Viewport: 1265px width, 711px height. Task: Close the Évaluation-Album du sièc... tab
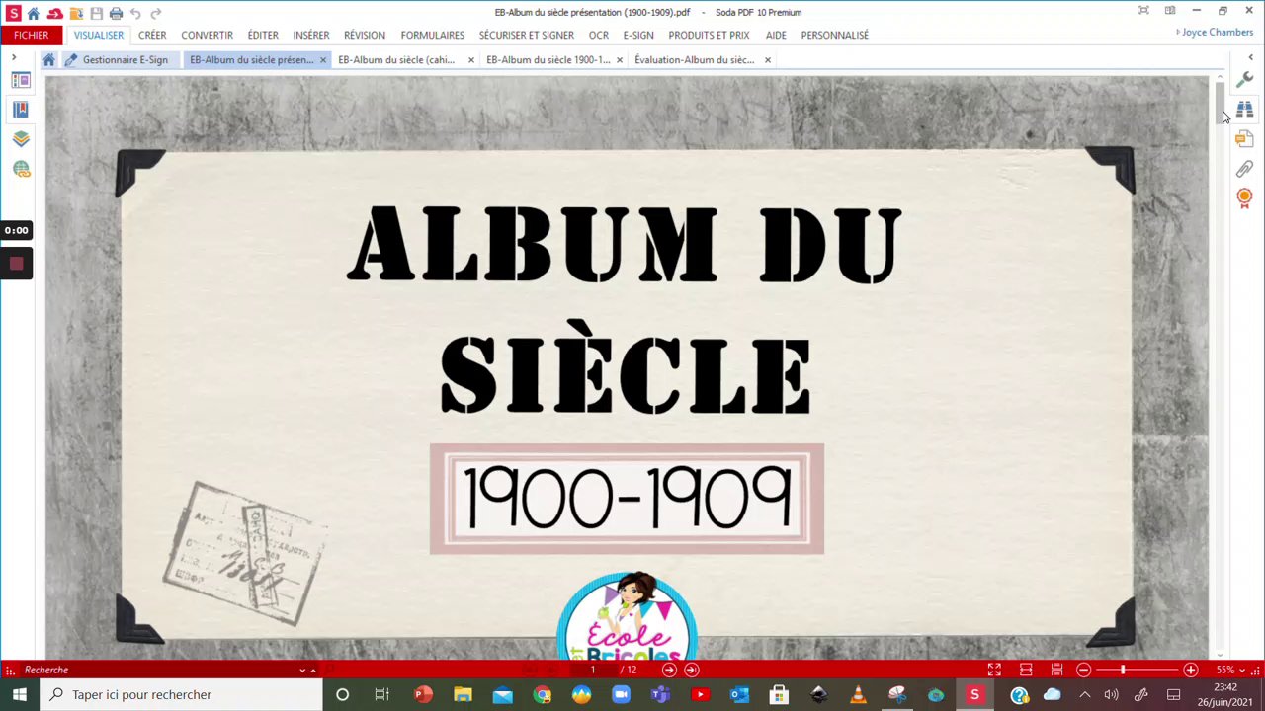pos(768,60)
